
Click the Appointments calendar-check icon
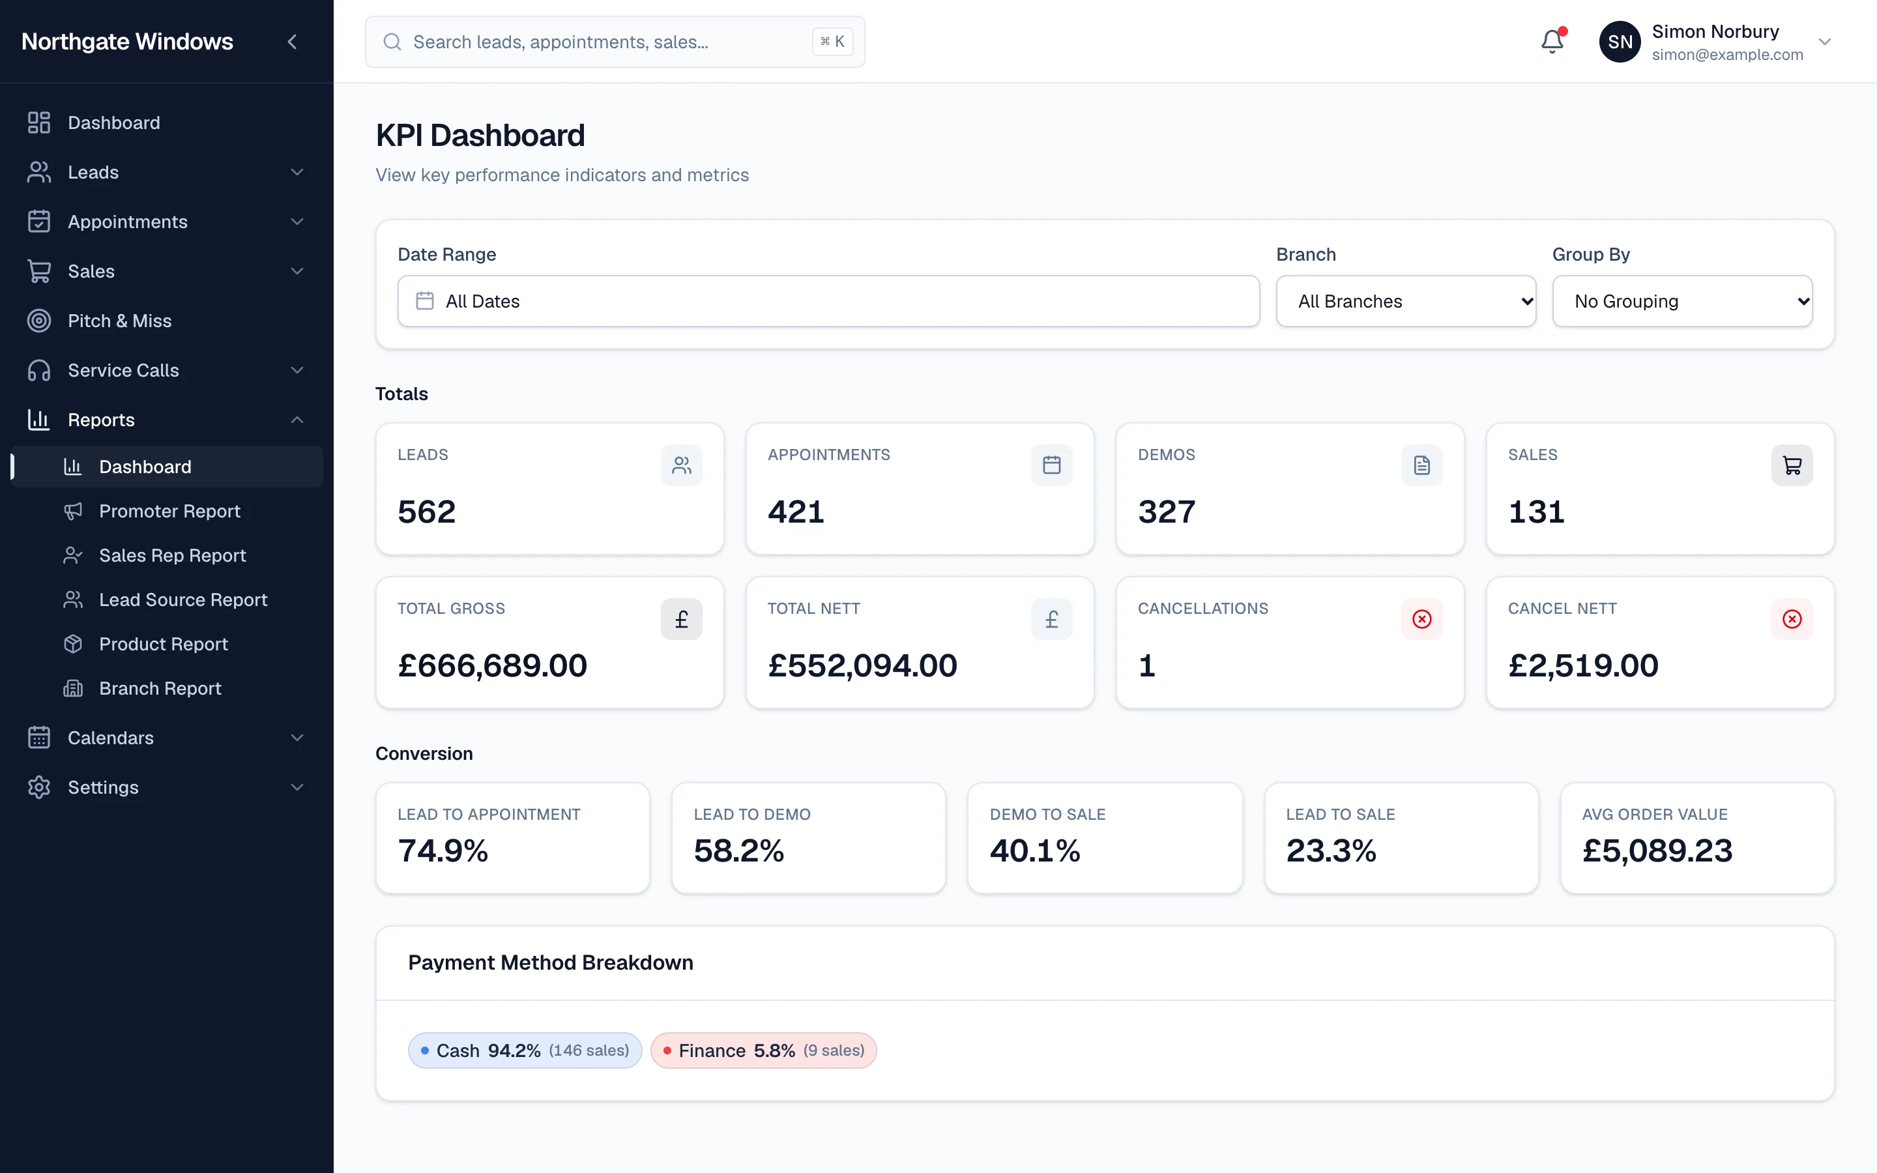(39, 222)
